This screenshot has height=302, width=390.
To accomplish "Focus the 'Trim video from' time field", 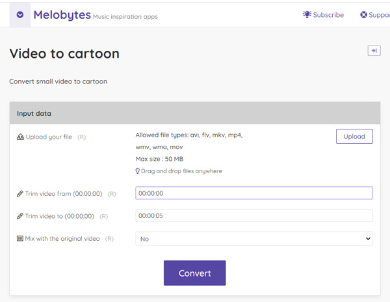I will click(x=253, y=193).
